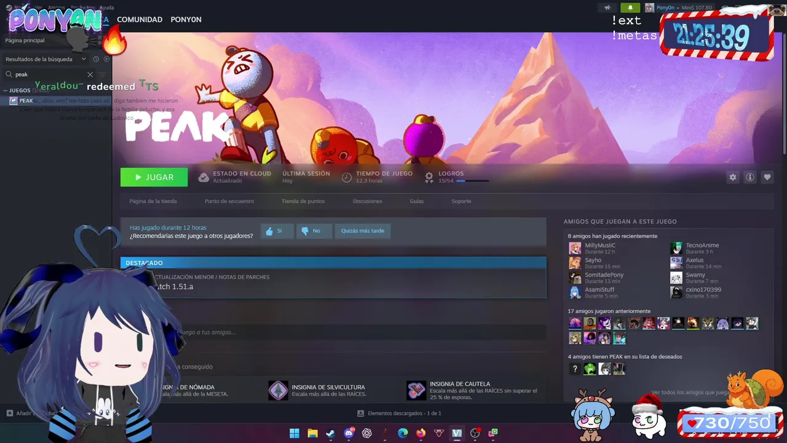The image size is (787, 443).
Task: Toggle the favorite heart icon
Action: [x=767, y=177]
